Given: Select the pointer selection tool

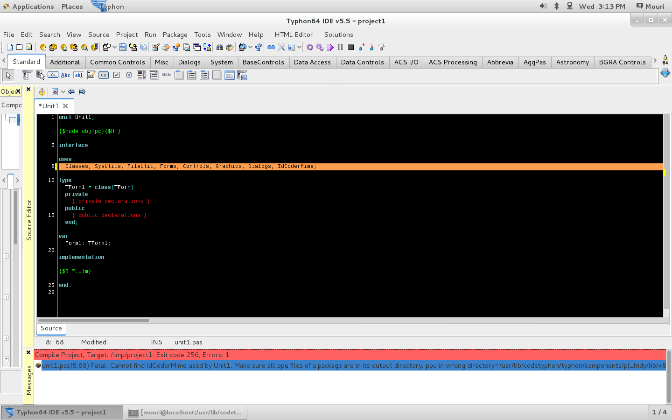Looking at the screenshot, I should click(x=8, y=75).
